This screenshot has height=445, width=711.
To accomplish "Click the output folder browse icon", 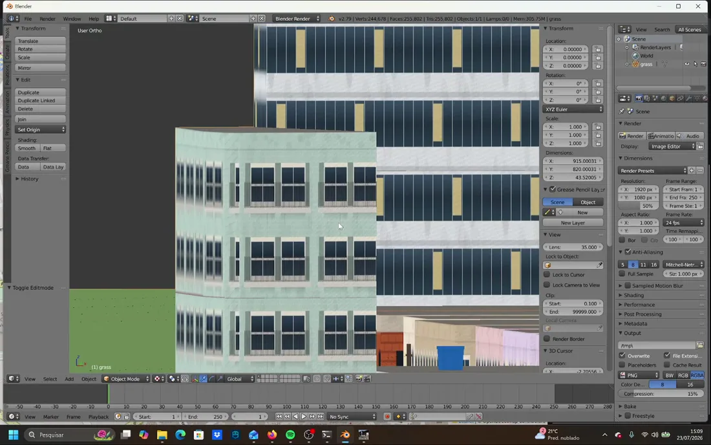I will click(x=699, y=345).
